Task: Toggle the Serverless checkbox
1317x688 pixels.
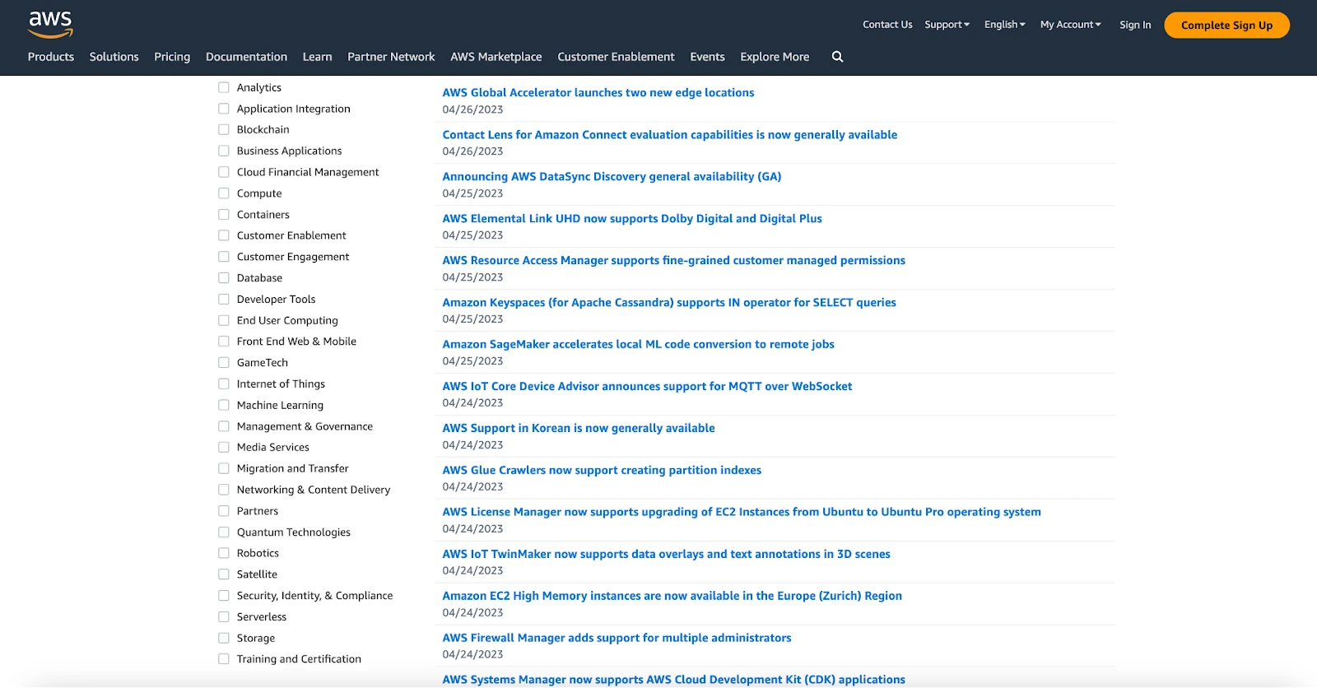Action: (x=224, y=616)
